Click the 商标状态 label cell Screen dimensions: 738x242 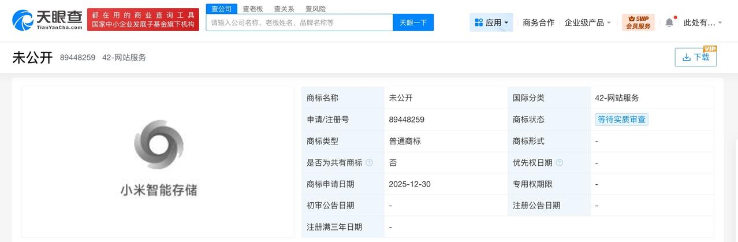coord(549,120)
